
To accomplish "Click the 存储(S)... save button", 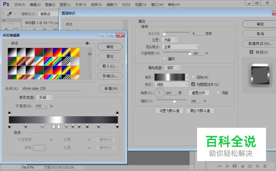I will click(110, 76).
